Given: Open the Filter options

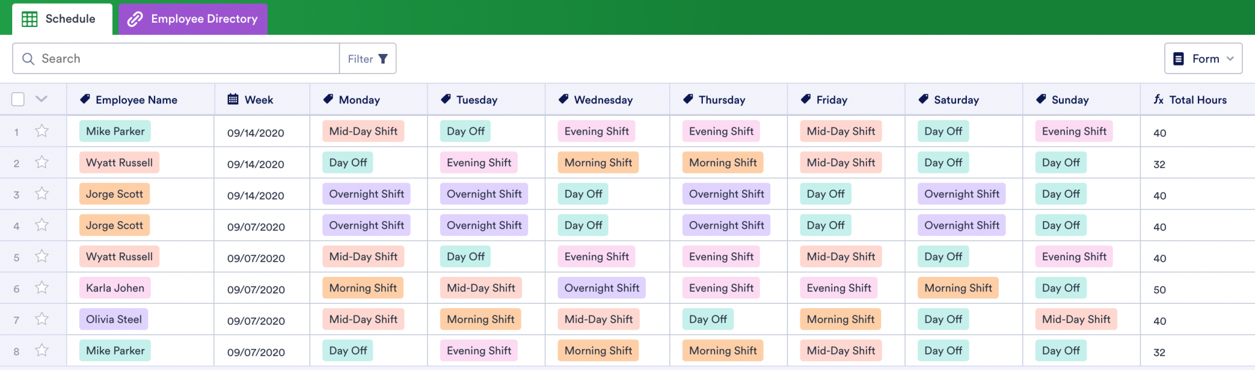Looking at the screenshot, I should coord(368,59).
